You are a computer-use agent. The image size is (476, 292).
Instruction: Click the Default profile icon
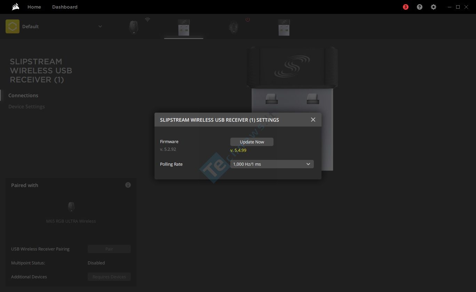[13, 26]
